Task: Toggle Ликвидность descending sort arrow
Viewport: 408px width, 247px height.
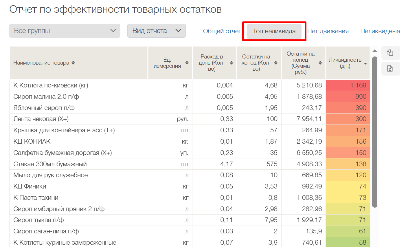Action: [365, 64]
